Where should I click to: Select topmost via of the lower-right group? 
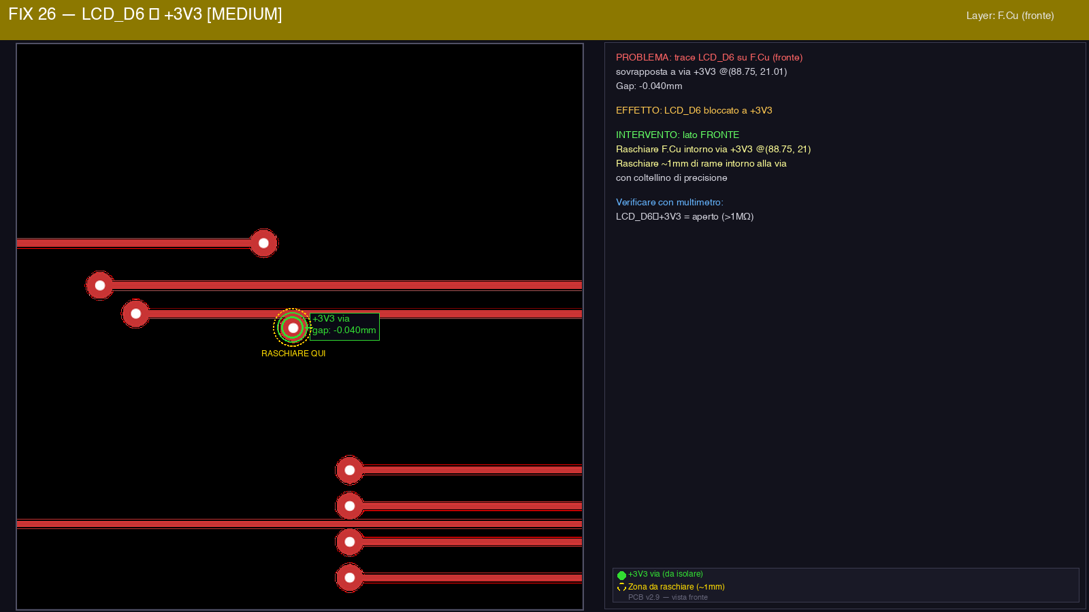point(349,470)
